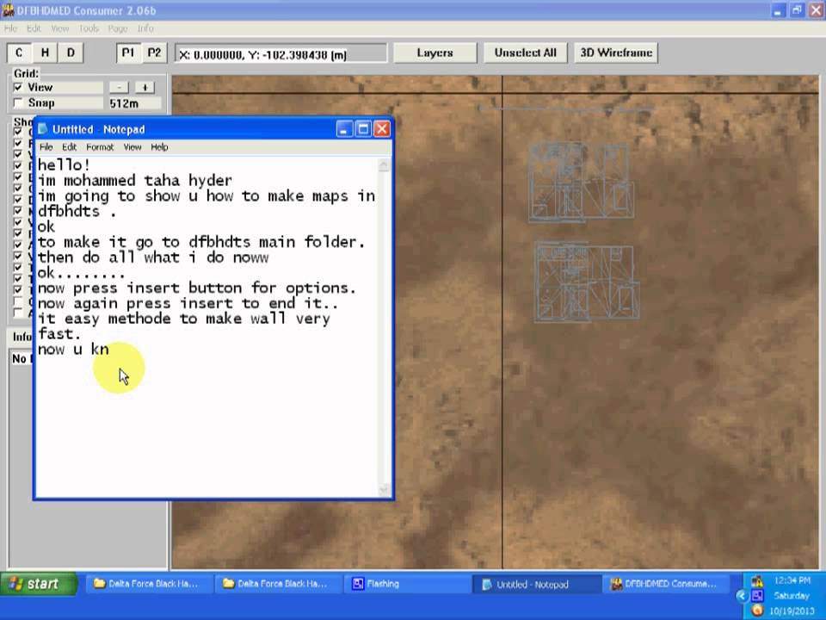
Task: Click Notepad scrollbar up arrow
Action: (384, 165)
